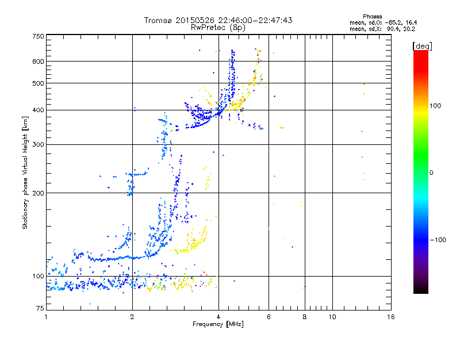Click the '750' y-axis tick label
The height and width of the screenshot is (345, 460).
(x=38, y=36)
